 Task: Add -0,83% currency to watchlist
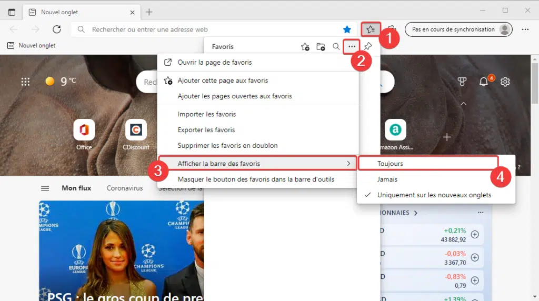coord(475,280)
